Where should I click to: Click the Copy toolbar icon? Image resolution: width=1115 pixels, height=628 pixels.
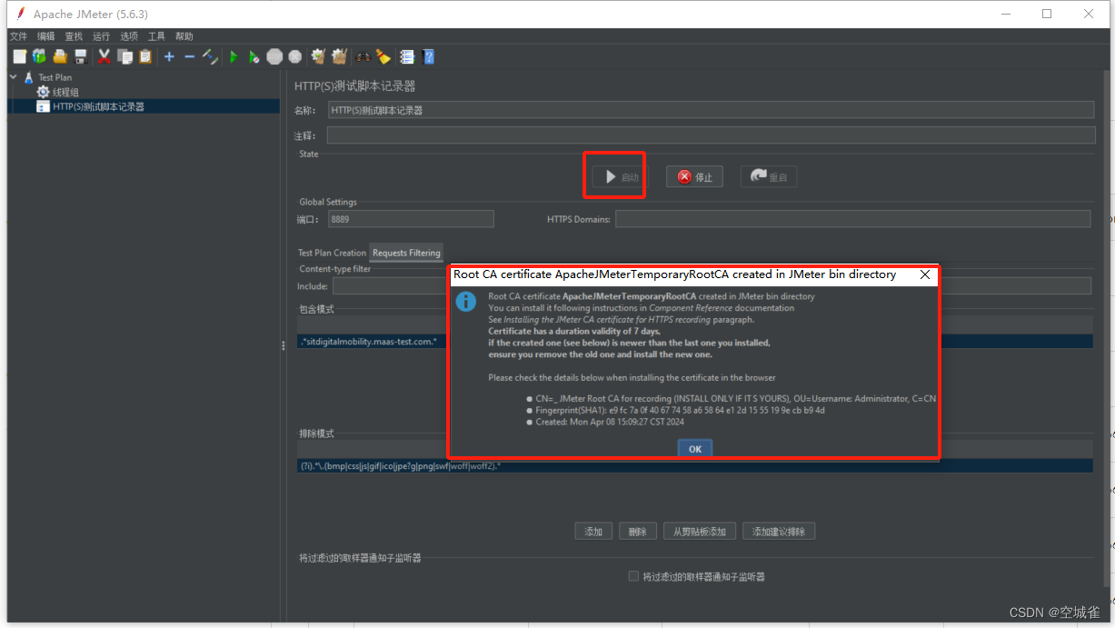pos(124,56)
